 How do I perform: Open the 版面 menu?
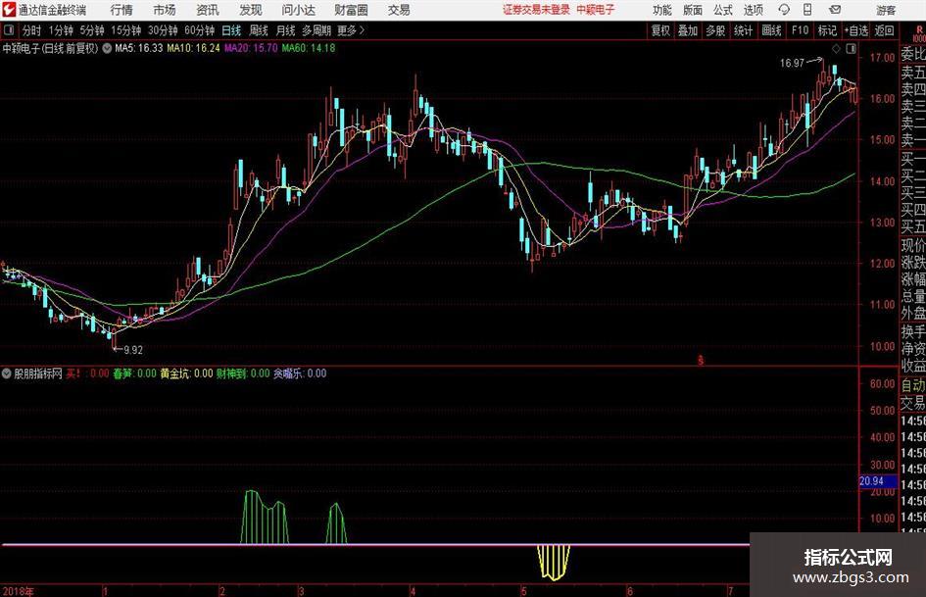pos(692,10)
